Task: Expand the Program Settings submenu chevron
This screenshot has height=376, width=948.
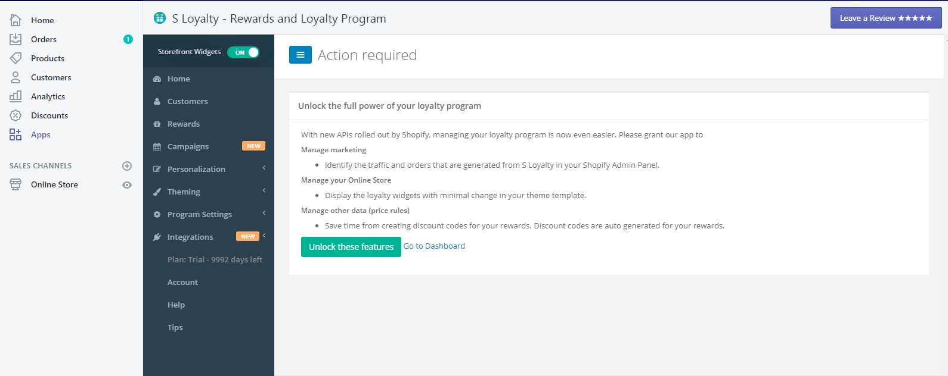Action: coord(264,214)
